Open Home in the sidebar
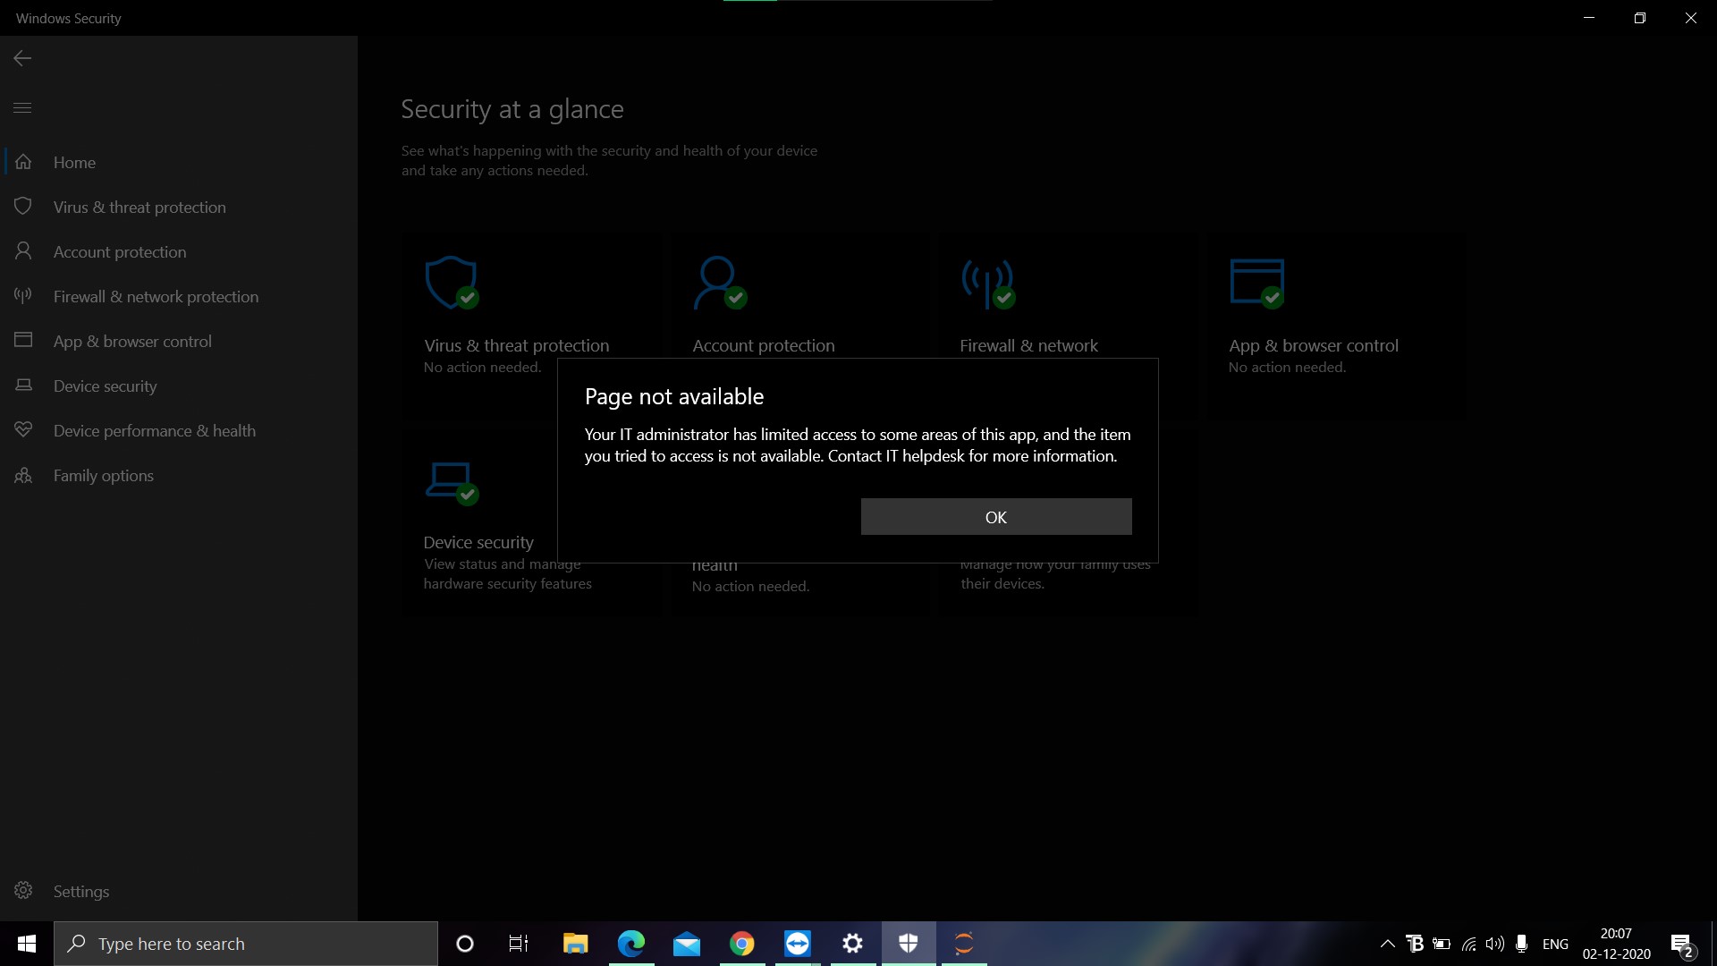Viewport: 1717px width, 966px height. [x=179, y=162]
